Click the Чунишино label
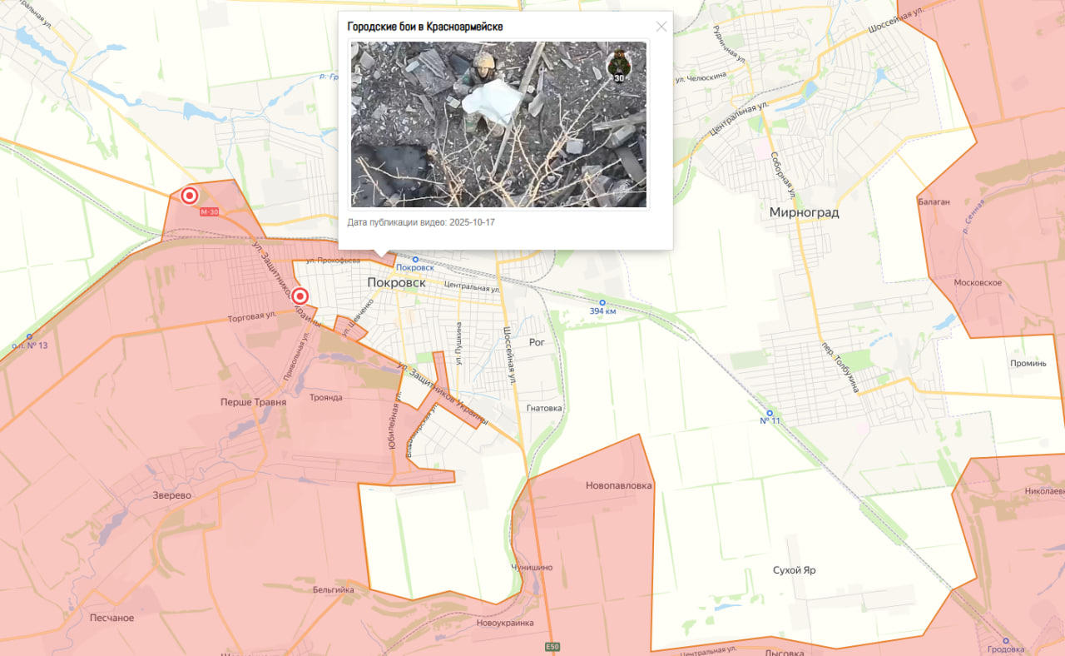1065x656 pixels. point(532,567)
